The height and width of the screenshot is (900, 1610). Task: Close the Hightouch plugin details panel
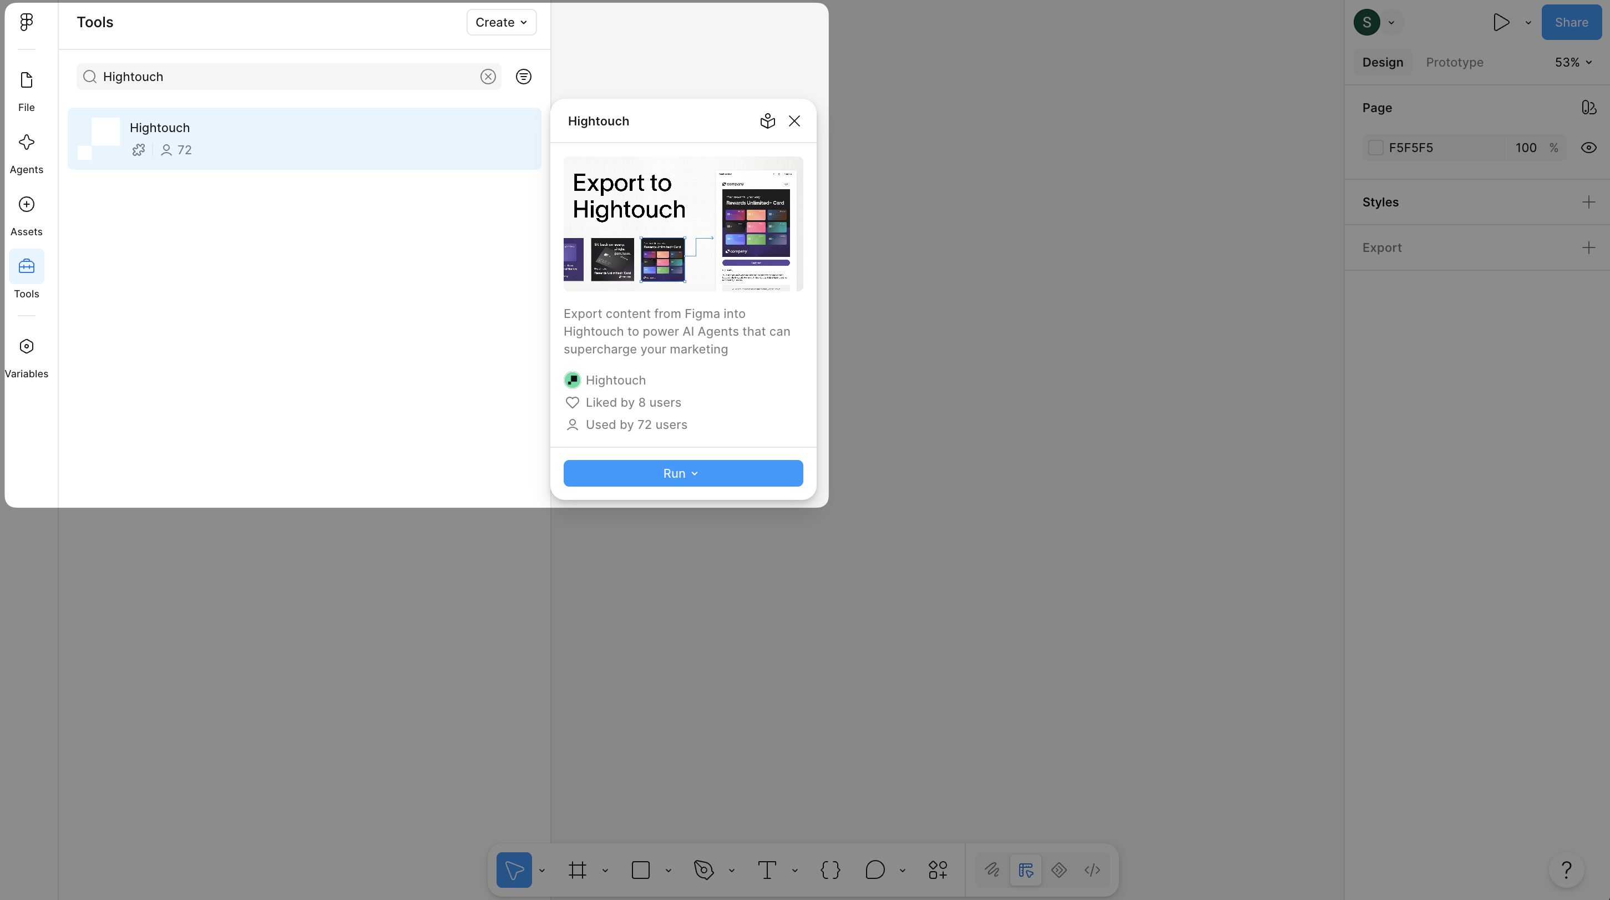794,122
